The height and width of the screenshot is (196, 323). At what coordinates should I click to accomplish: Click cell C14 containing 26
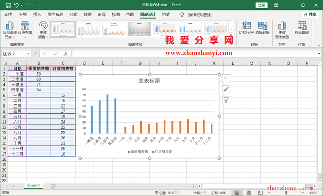[x=63, y=138]
